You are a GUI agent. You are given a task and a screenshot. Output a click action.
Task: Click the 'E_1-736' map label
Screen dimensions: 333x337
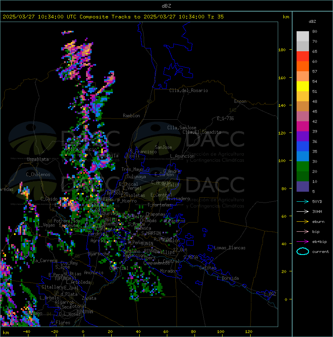225,118
